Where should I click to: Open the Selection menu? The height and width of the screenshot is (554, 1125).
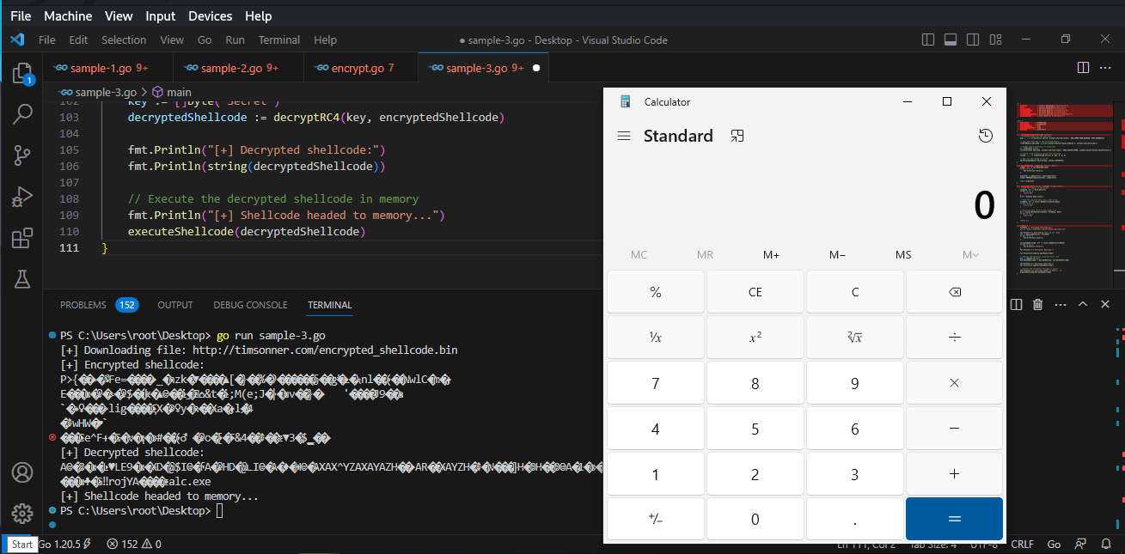[124, 40]
